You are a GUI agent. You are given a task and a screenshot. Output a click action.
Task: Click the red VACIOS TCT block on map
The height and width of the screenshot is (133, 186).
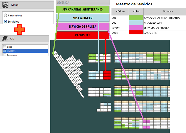(x=107, y=76)
